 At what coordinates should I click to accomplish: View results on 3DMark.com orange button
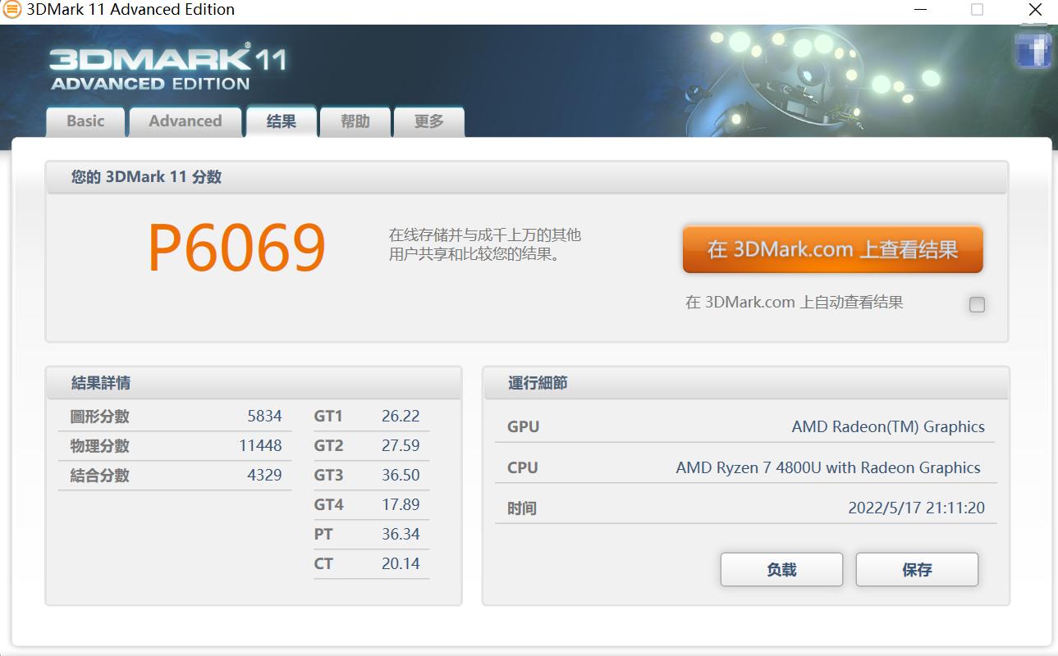(x=832, y=249)
